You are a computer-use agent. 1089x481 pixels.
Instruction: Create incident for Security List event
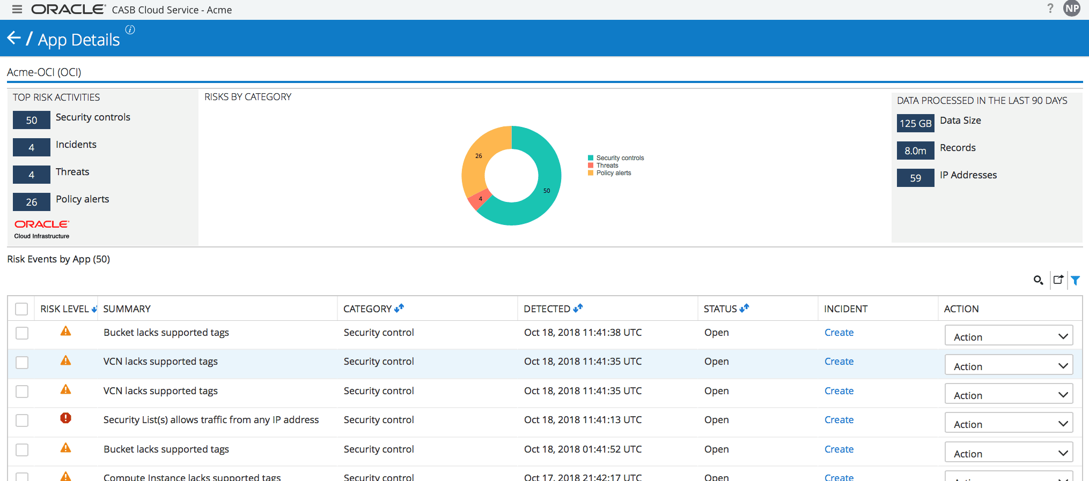[x=839, y=420]
